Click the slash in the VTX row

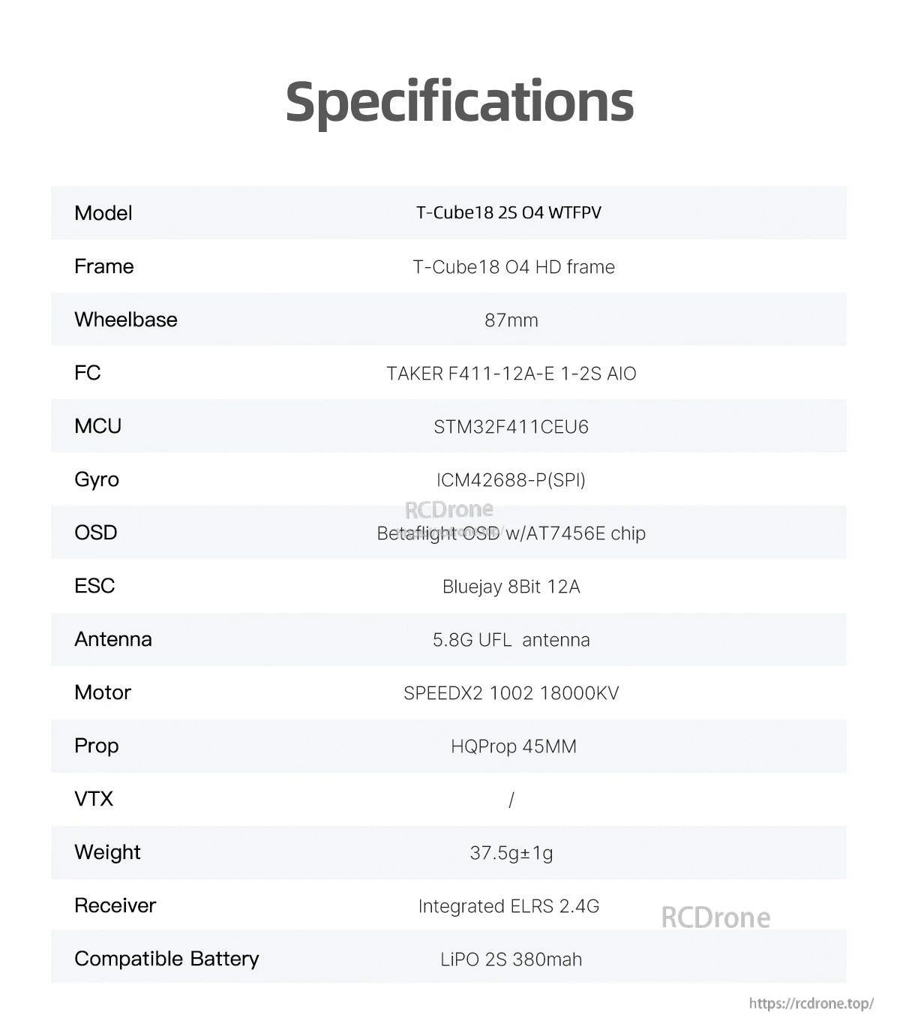(511, 800)
